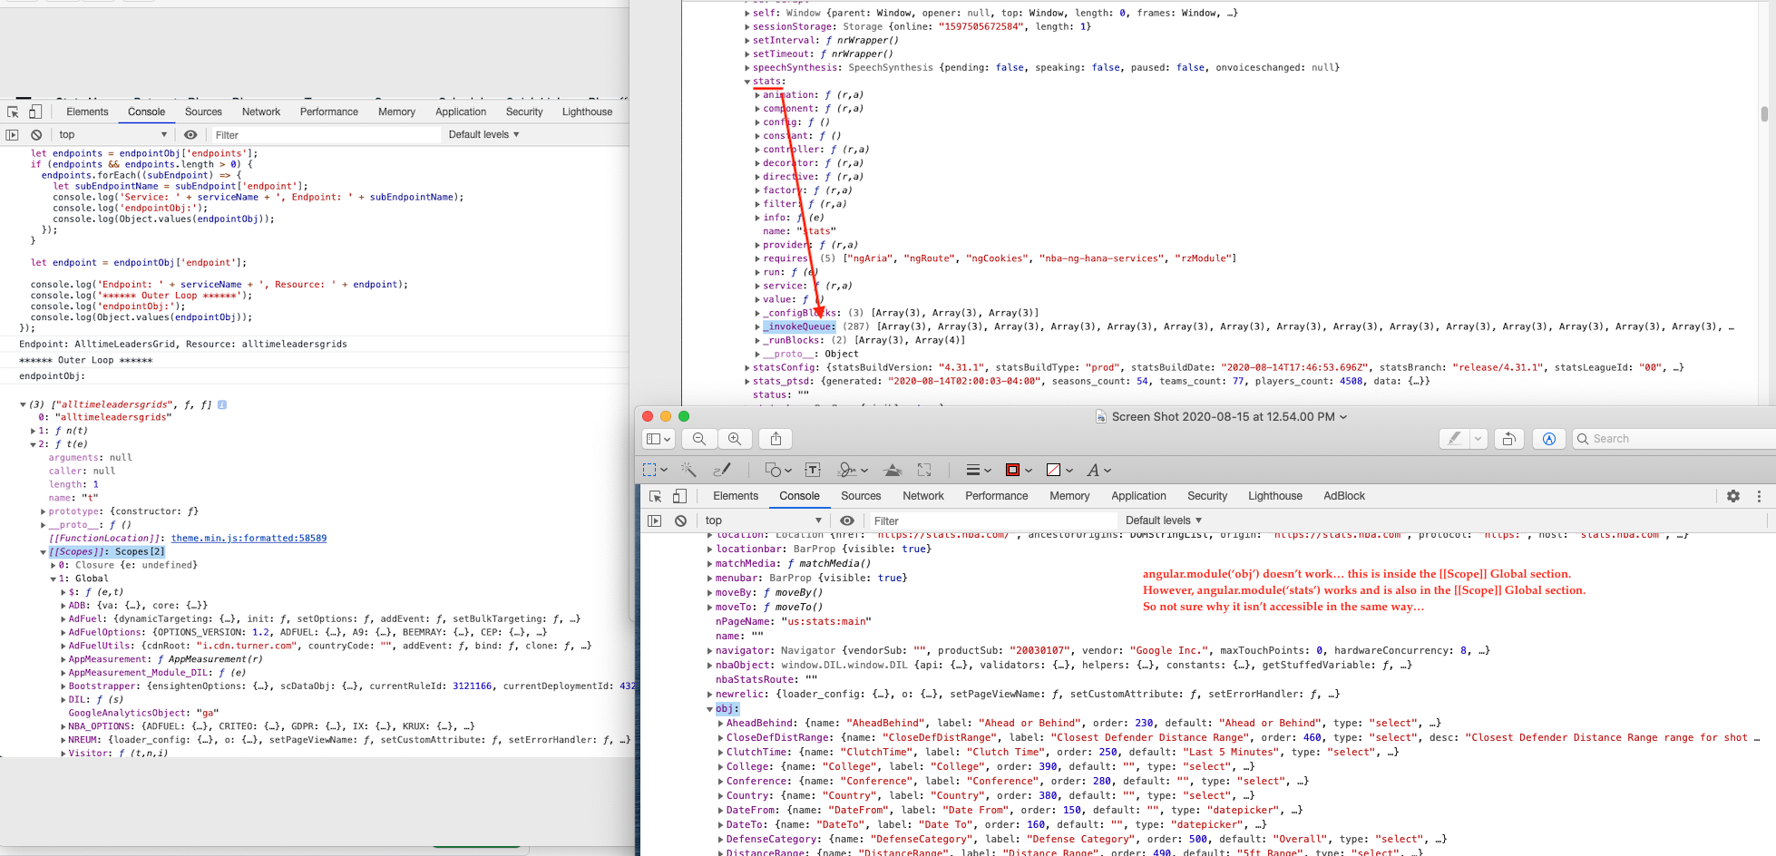Zoom in in Preview
The height and width of the screenshot is (856, 1776).
735,439
